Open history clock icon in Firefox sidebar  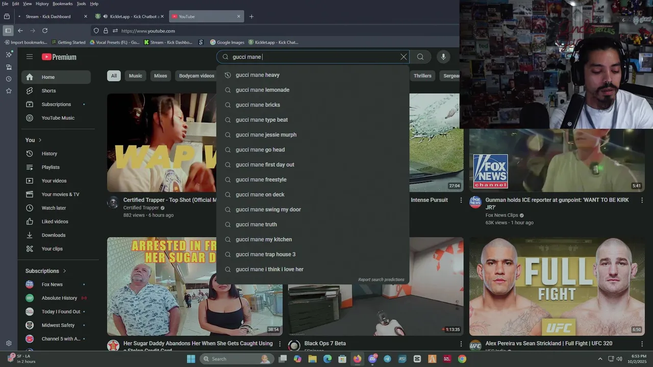pyautogui.click(x=9, y=79)
